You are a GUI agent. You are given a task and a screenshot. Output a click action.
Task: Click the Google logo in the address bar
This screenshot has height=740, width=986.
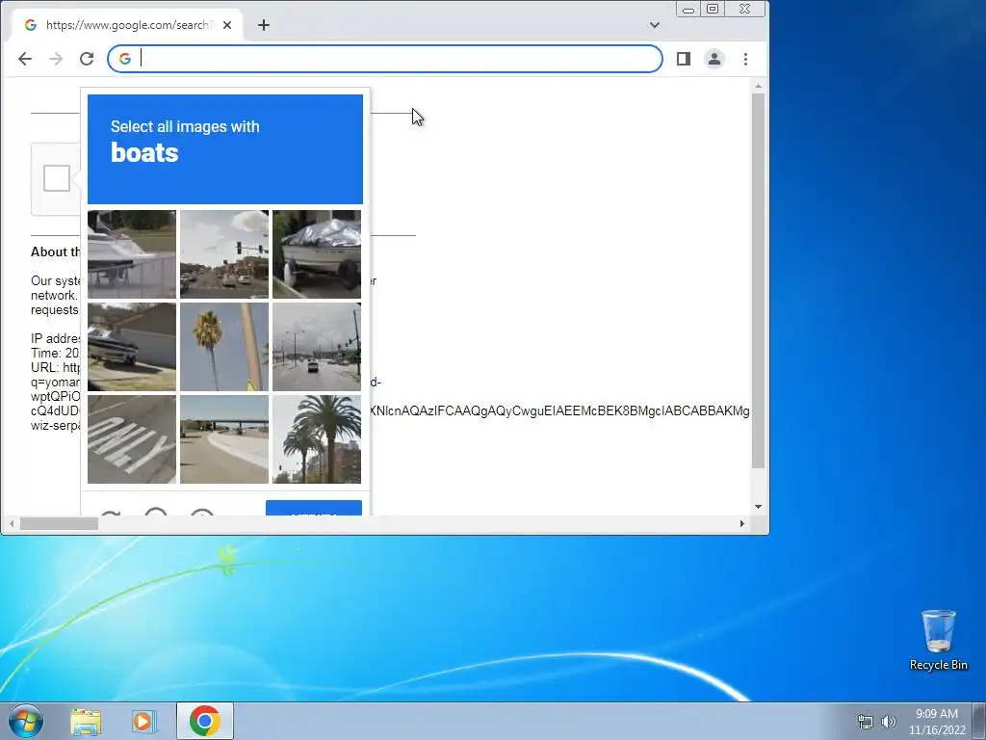coord(124,59)
